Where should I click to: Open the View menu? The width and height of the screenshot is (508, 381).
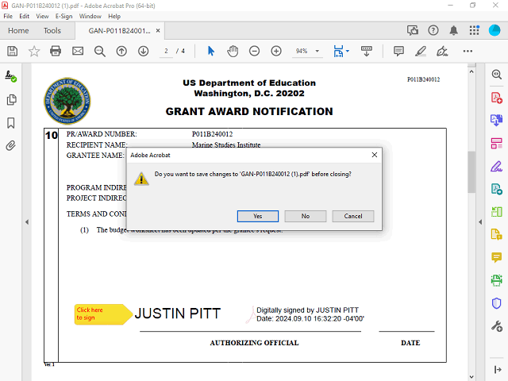[42, 16]
